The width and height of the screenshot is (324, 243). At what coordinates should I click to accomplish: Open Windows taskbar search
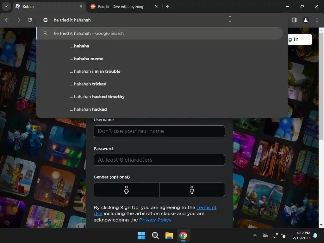tap(155, 235)
